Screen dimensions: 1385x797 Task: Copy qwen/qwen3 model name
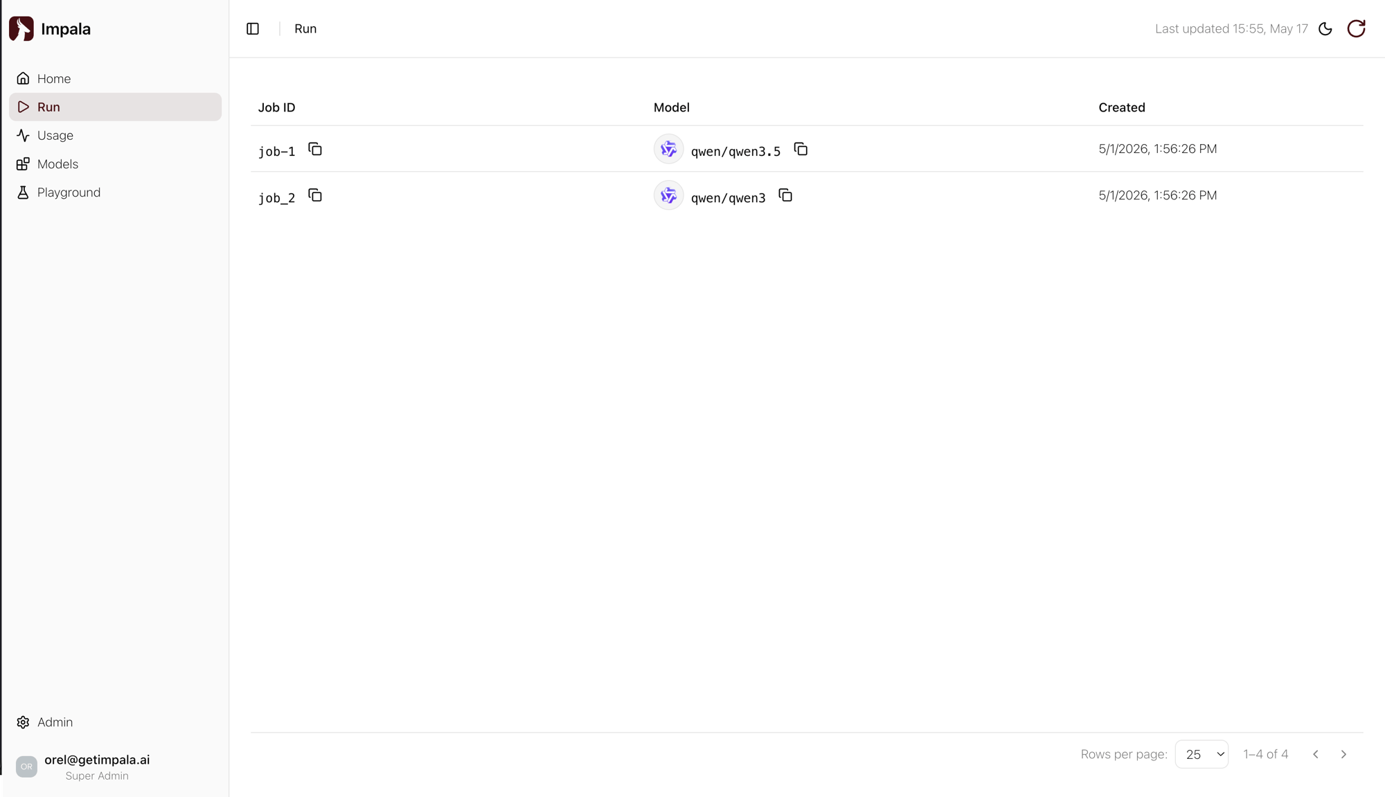pos(785,196)
